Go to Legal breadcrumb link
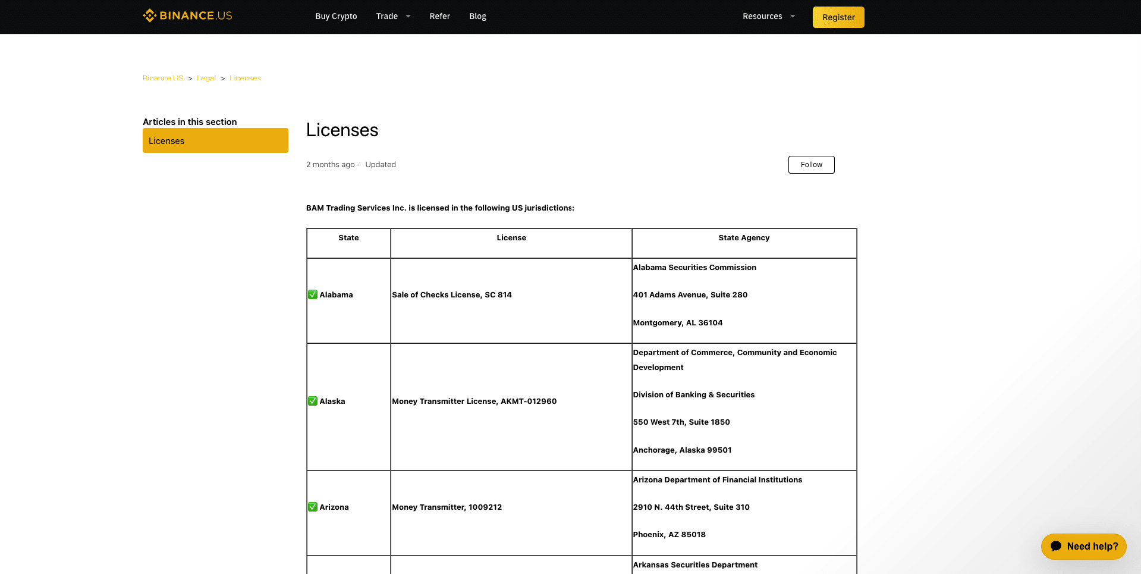Viewport: 1141px width, 574px height. 206,78
